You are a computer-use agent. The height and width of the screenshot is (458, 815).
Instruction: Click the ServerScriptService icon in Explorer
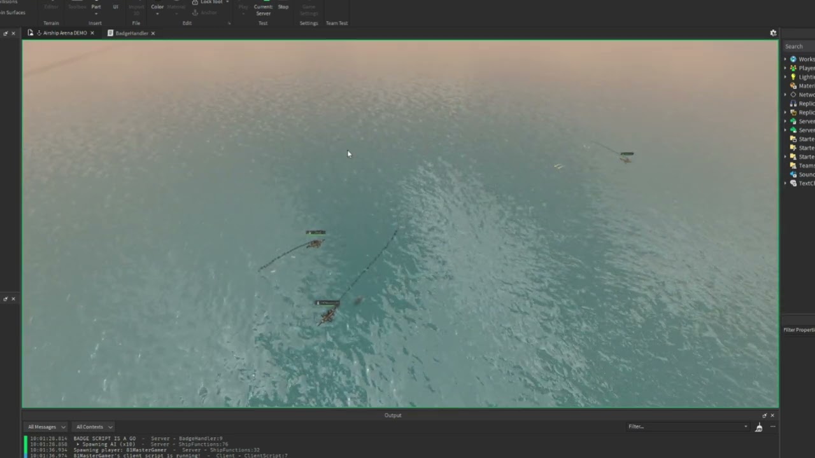tap(793, 121)
